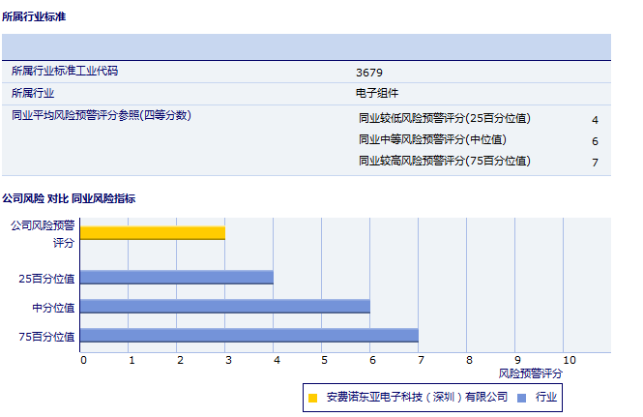Click the yellow legend swatch for 安费诺东亚电子科技
This screenshot has height=417, width=643.
[312, 397]
